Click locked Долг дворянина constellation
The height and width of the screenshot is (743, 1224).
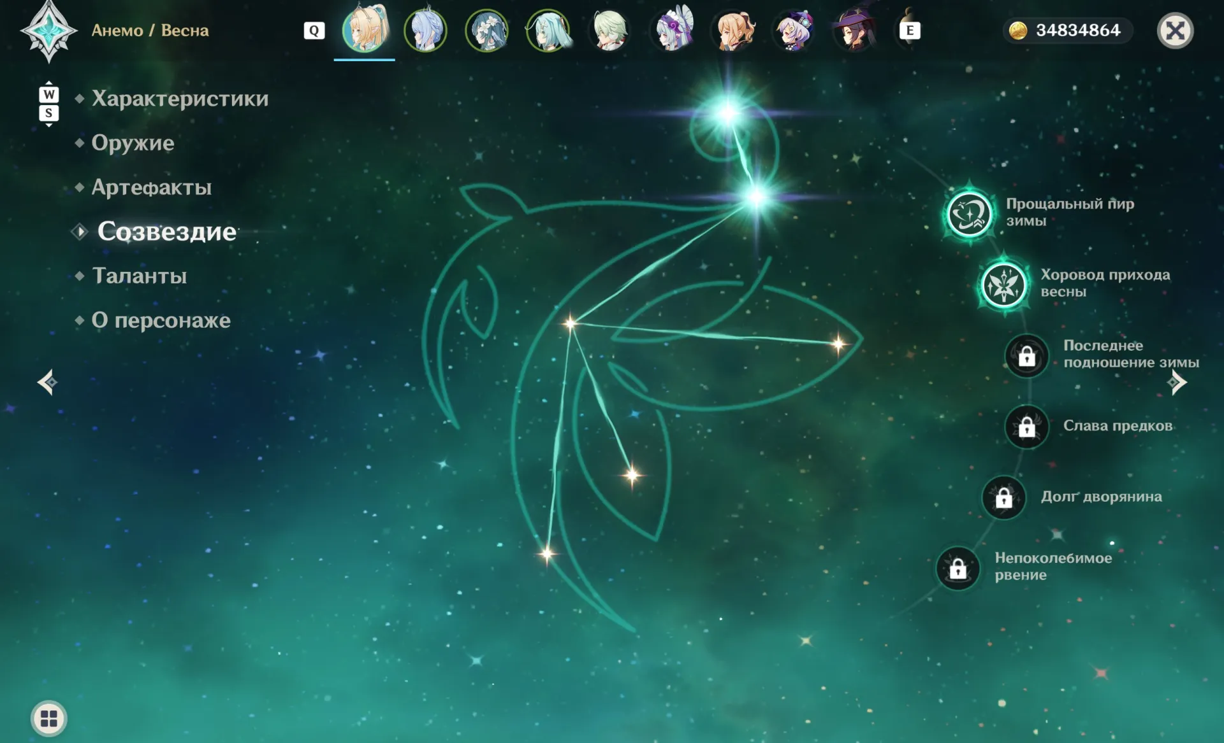(1003, 497)
